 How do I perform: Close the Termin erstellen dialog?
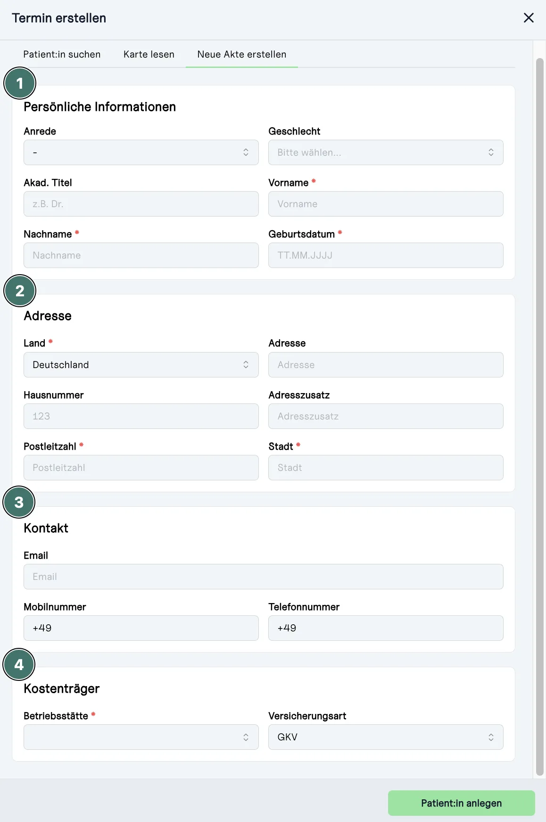point(529,18)
